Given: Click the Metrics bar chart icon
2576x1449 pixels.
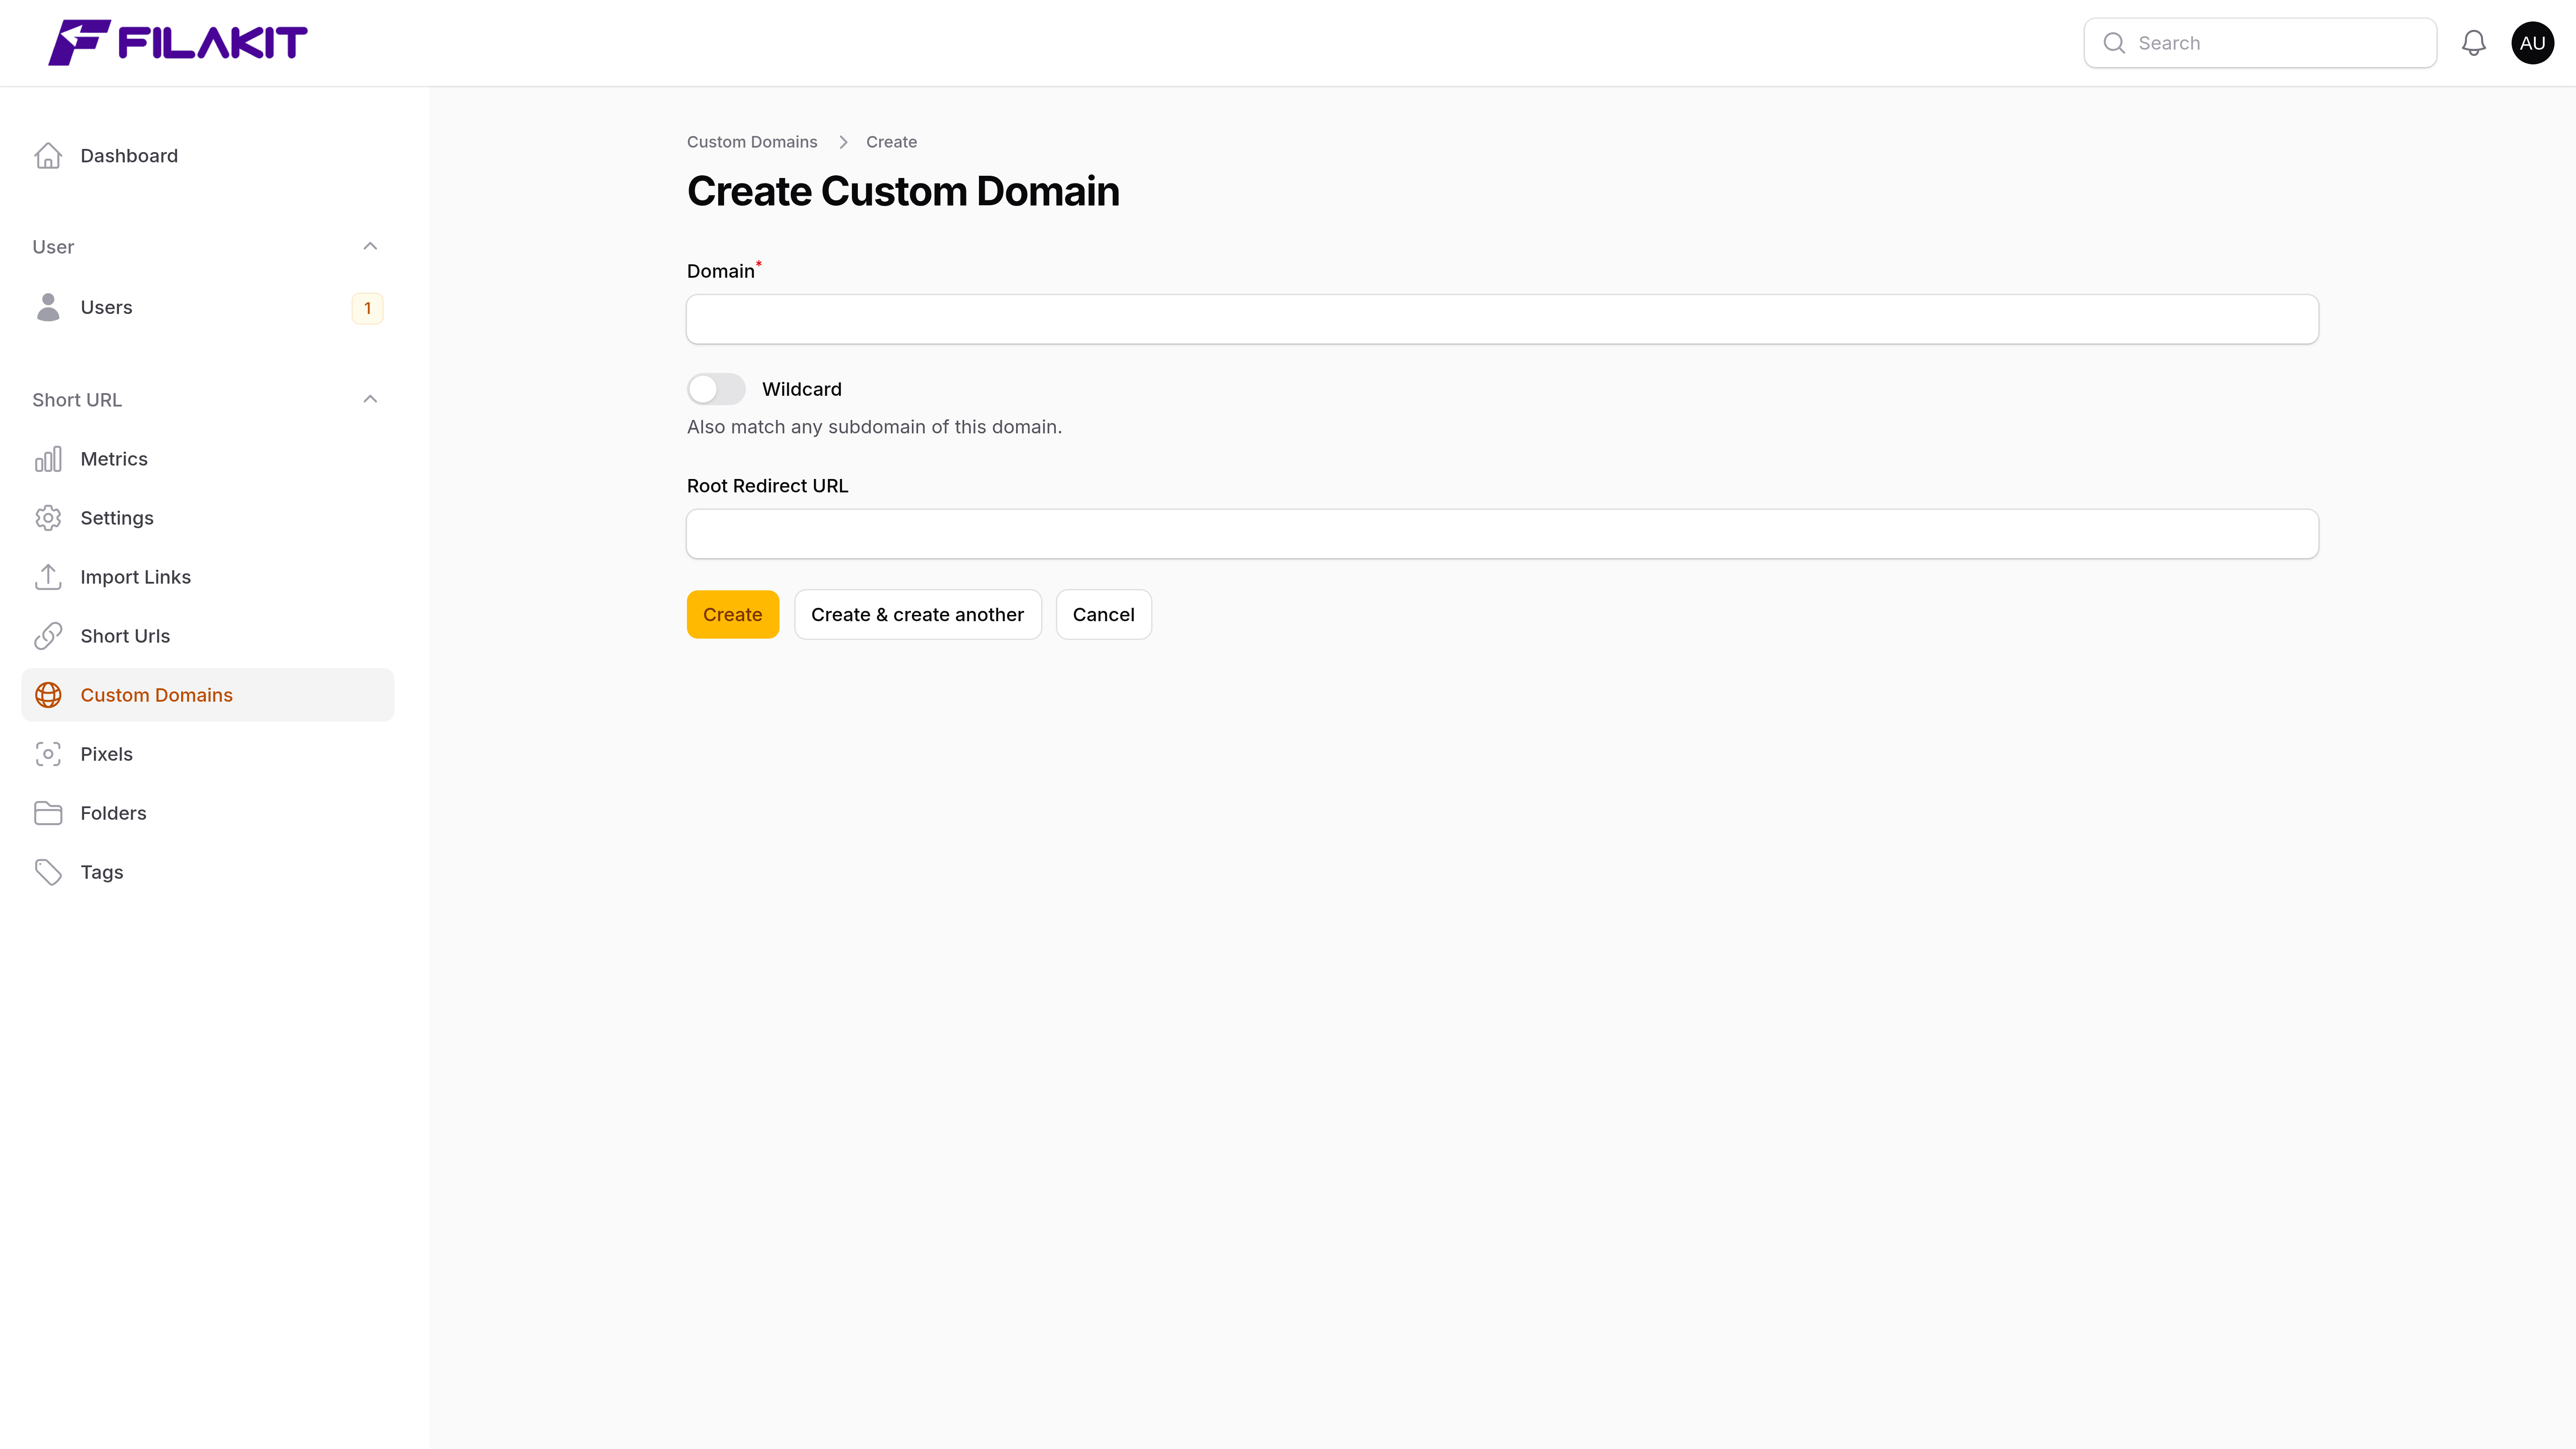Looking at the screenshot, I should (x=48, y=459).
